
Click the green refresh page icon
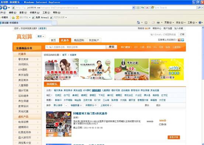[143, 8]
